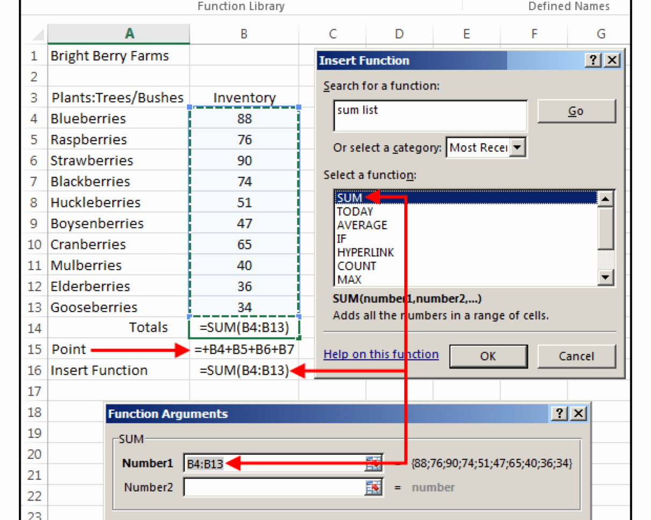
Task: Click the Defined Names ribbon group
Action: [x=568, y=6]
